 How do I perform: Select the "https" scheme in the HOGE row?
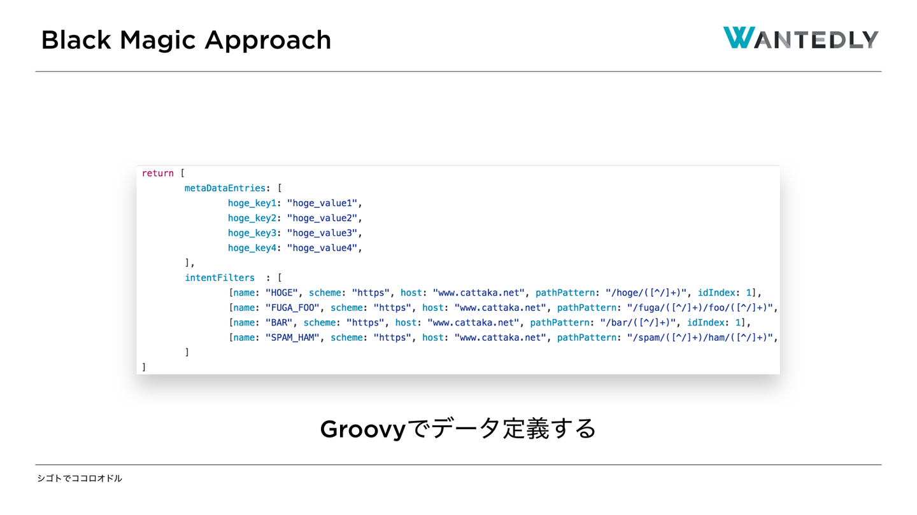click(371, 292)
